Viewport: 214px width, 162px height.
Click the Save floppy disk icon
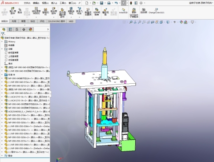(x=101, y=3)
